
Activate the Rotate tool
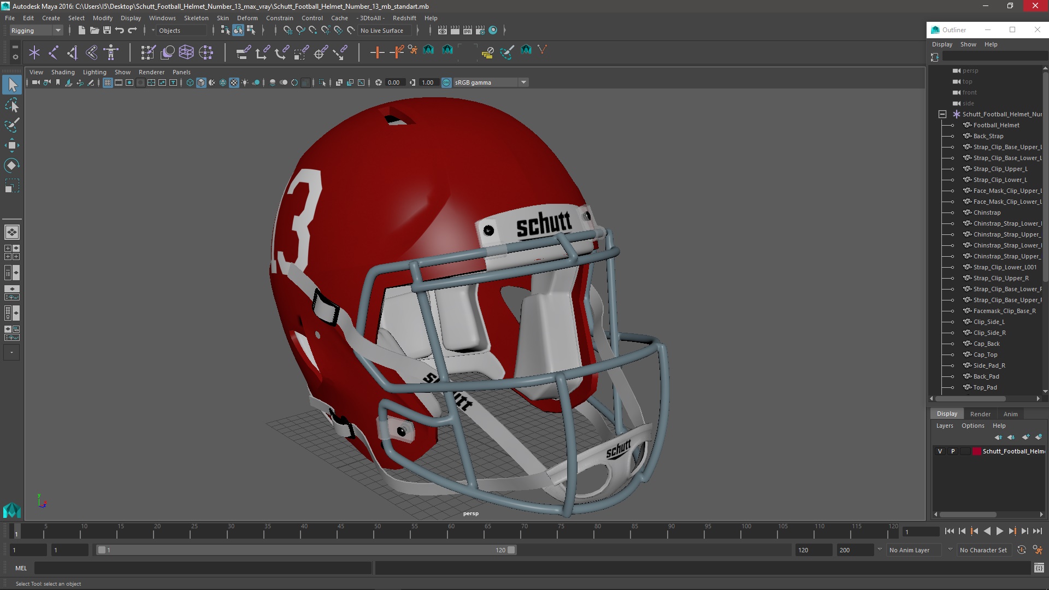click(x=12, y=166)
